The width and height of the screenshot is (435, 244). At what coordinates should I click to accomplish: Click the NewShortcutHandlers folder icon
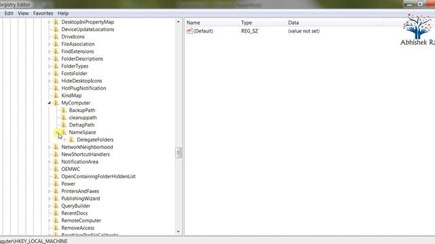[56, 155]
